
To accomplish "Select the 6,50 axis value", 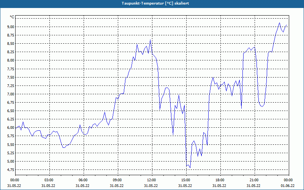I will pos(11,111).
